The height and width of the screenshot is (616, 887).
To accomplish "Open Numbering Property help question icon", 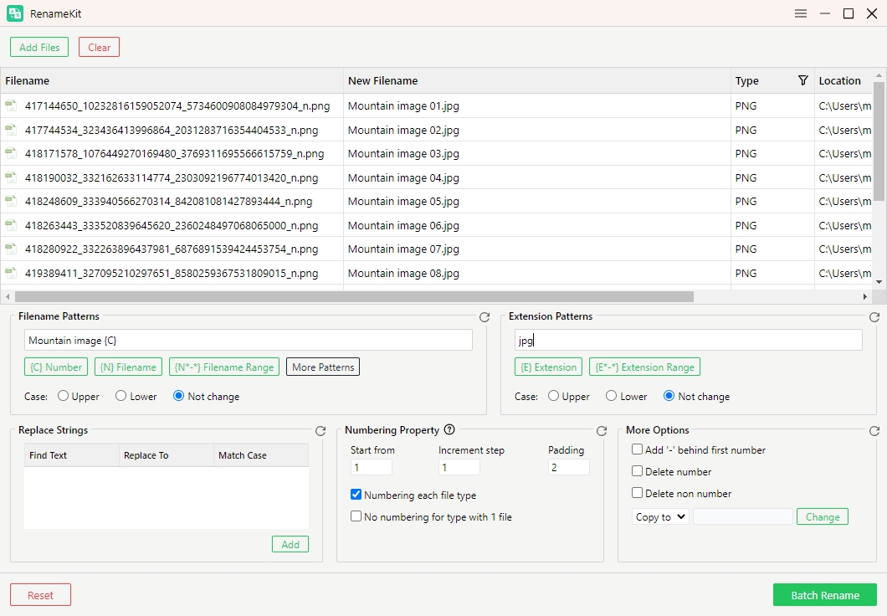I will pyautogui.click(x=449, y=430).
